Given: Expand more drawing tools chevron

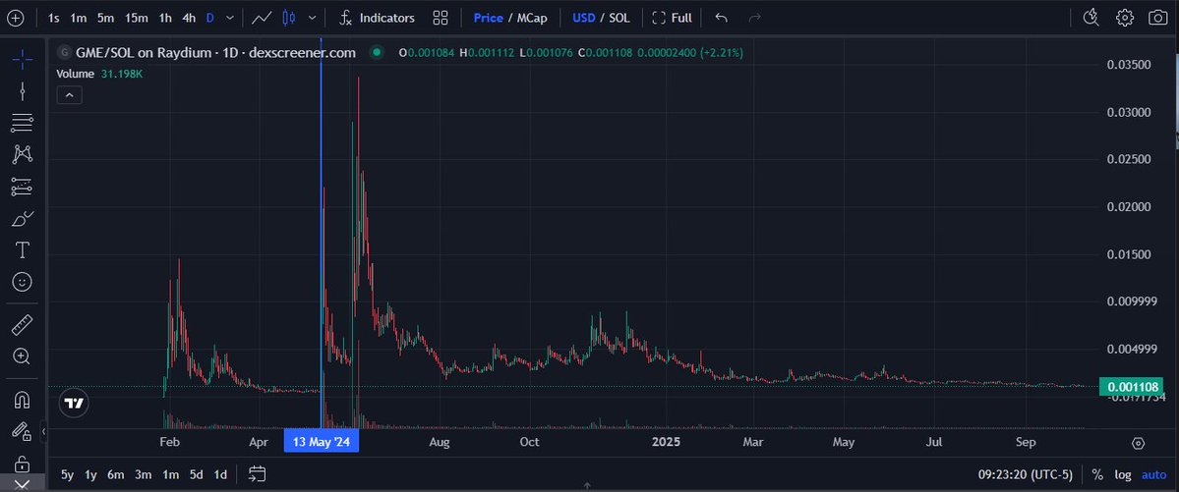Looking at the screenshot, I should tap(22, 484).
